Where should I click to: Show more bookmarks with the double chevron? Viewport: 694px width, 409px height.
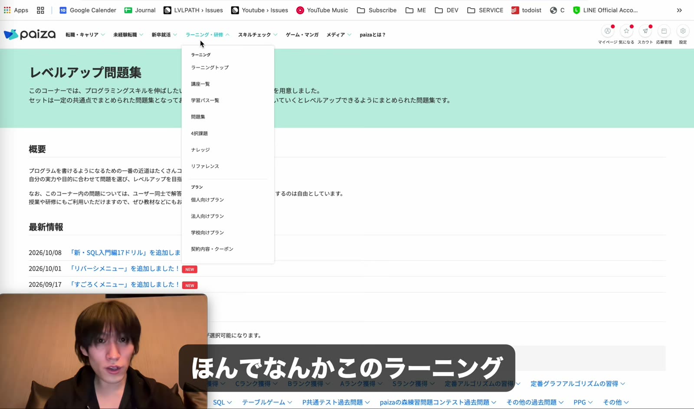tap(679, 10)
